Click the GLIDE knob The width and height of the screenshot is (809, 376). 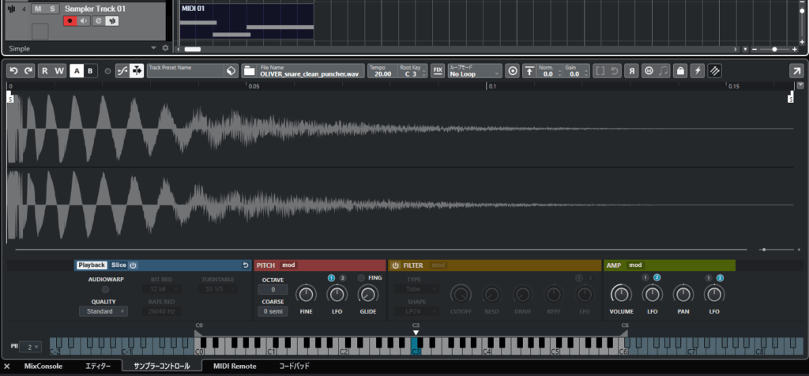[368, 295]
